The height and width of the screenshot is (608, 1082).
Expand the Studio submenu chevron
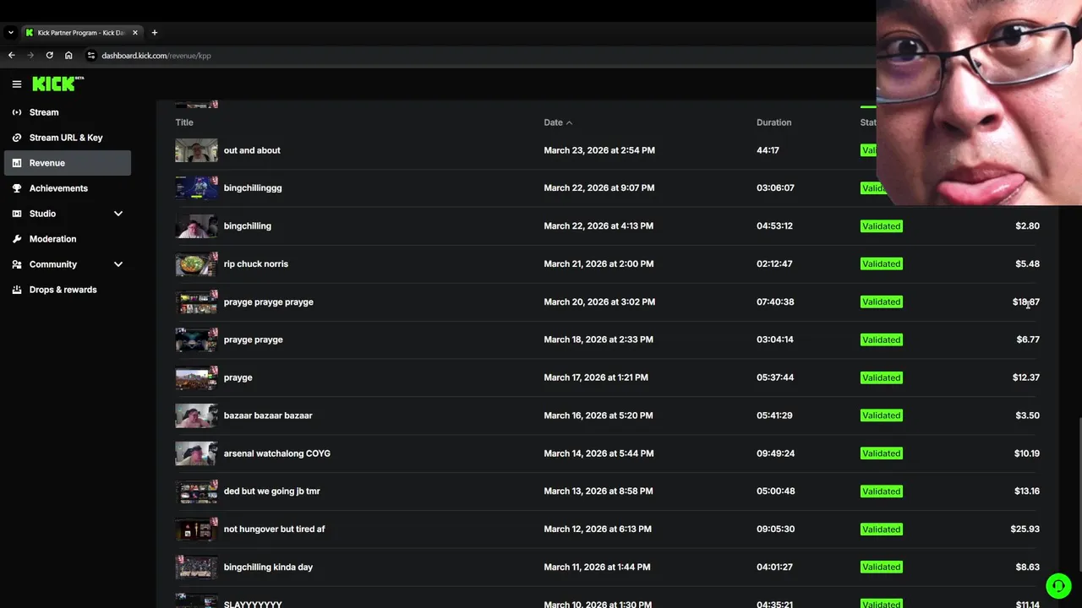pos(118,214)
